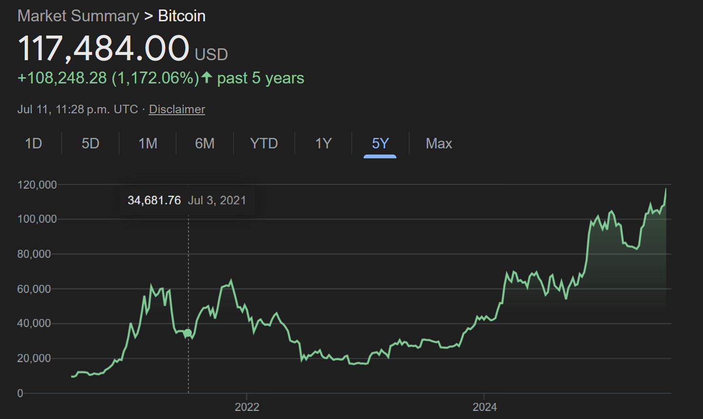
Task: Click the Jul 3, 2021 tooltip date
Action: (x=217, y=200)
